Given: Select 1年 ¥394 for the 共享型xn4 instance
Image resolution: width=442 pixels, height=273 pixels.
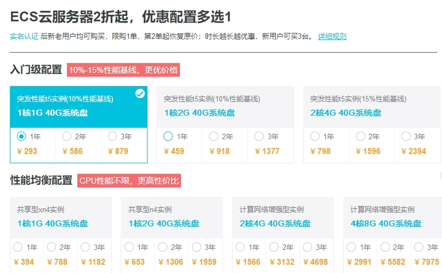Looking at the screenshot, I should point(18,247).
